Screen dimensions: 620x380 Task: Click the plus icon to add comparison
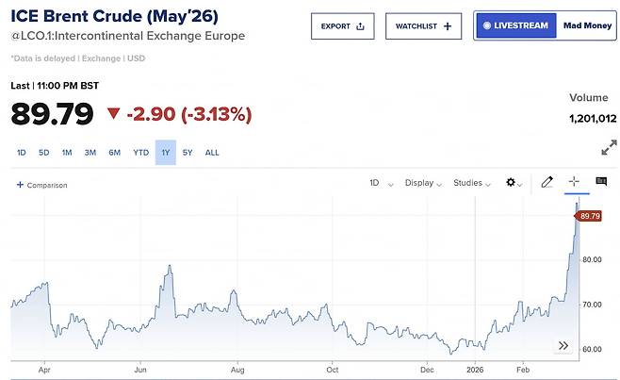tap(20, 185)
